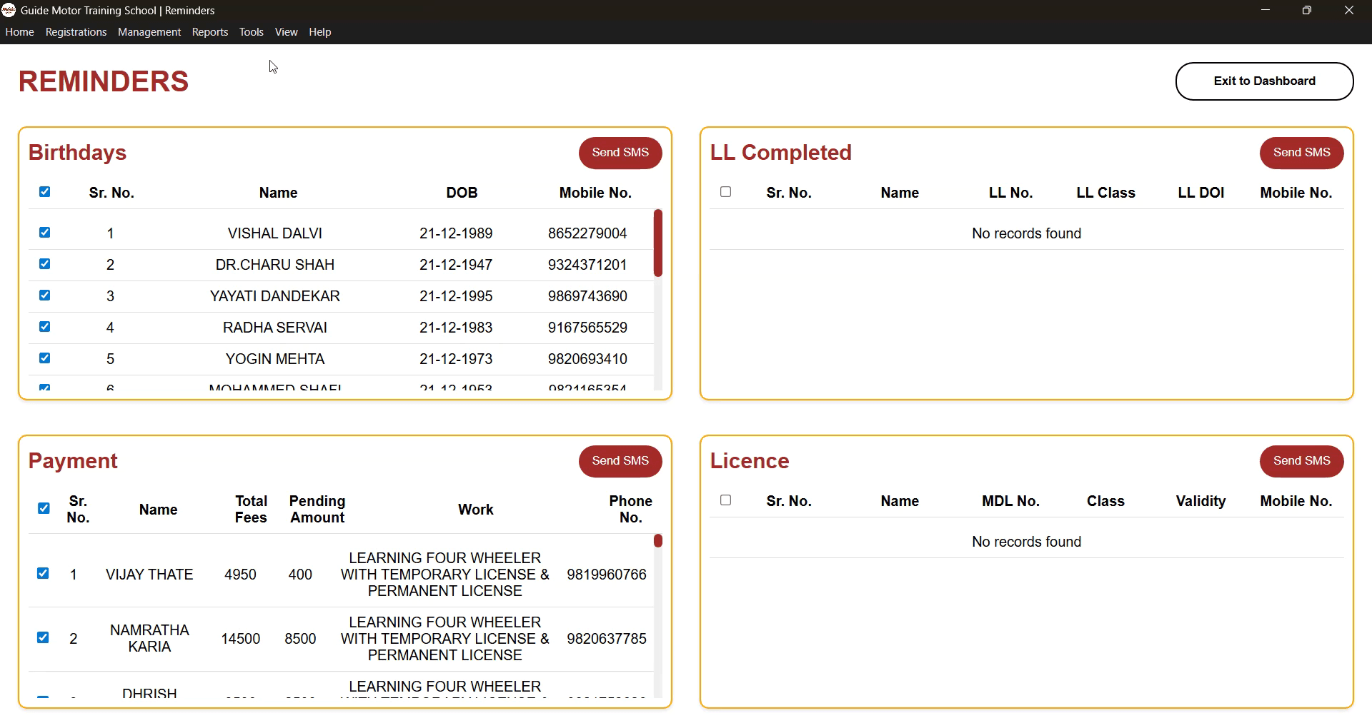Click Send SMS for Birthdays
Viewport: 1372px width, 728px height.
[x=620, y=153]
